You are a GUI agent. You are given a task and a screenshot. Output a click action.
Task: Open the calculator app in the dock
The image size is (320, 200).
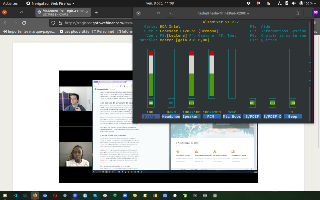tap(155, 195)
